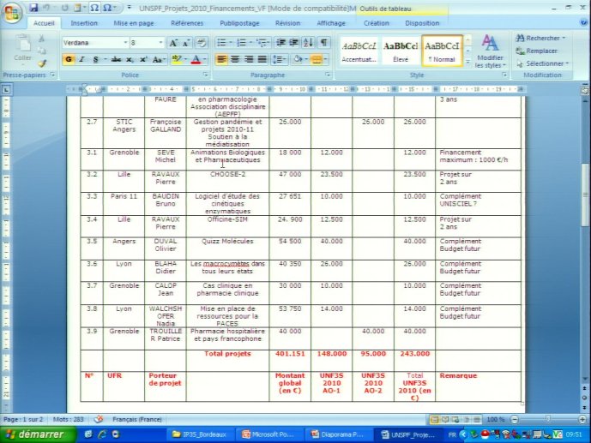Apply red font color
Screen dimensions: 591x443
[x=196, y=59]
